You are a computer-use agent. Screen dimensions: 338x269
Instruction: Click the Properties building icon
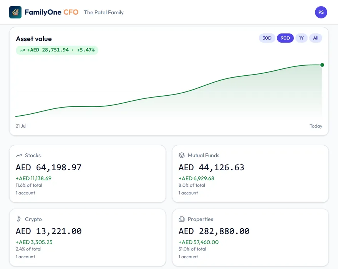pyautogui.click(x=182, y=219)
